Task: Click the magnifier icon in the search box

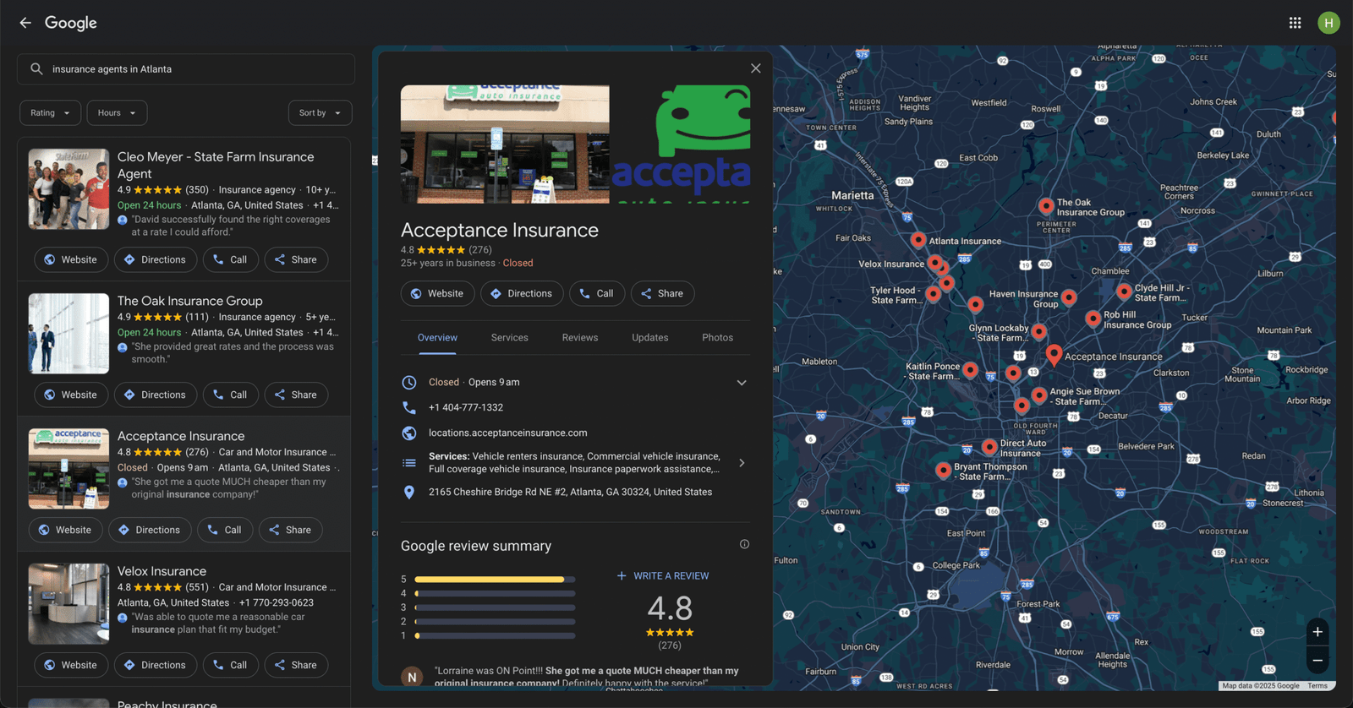Action: tap(36, 69)
